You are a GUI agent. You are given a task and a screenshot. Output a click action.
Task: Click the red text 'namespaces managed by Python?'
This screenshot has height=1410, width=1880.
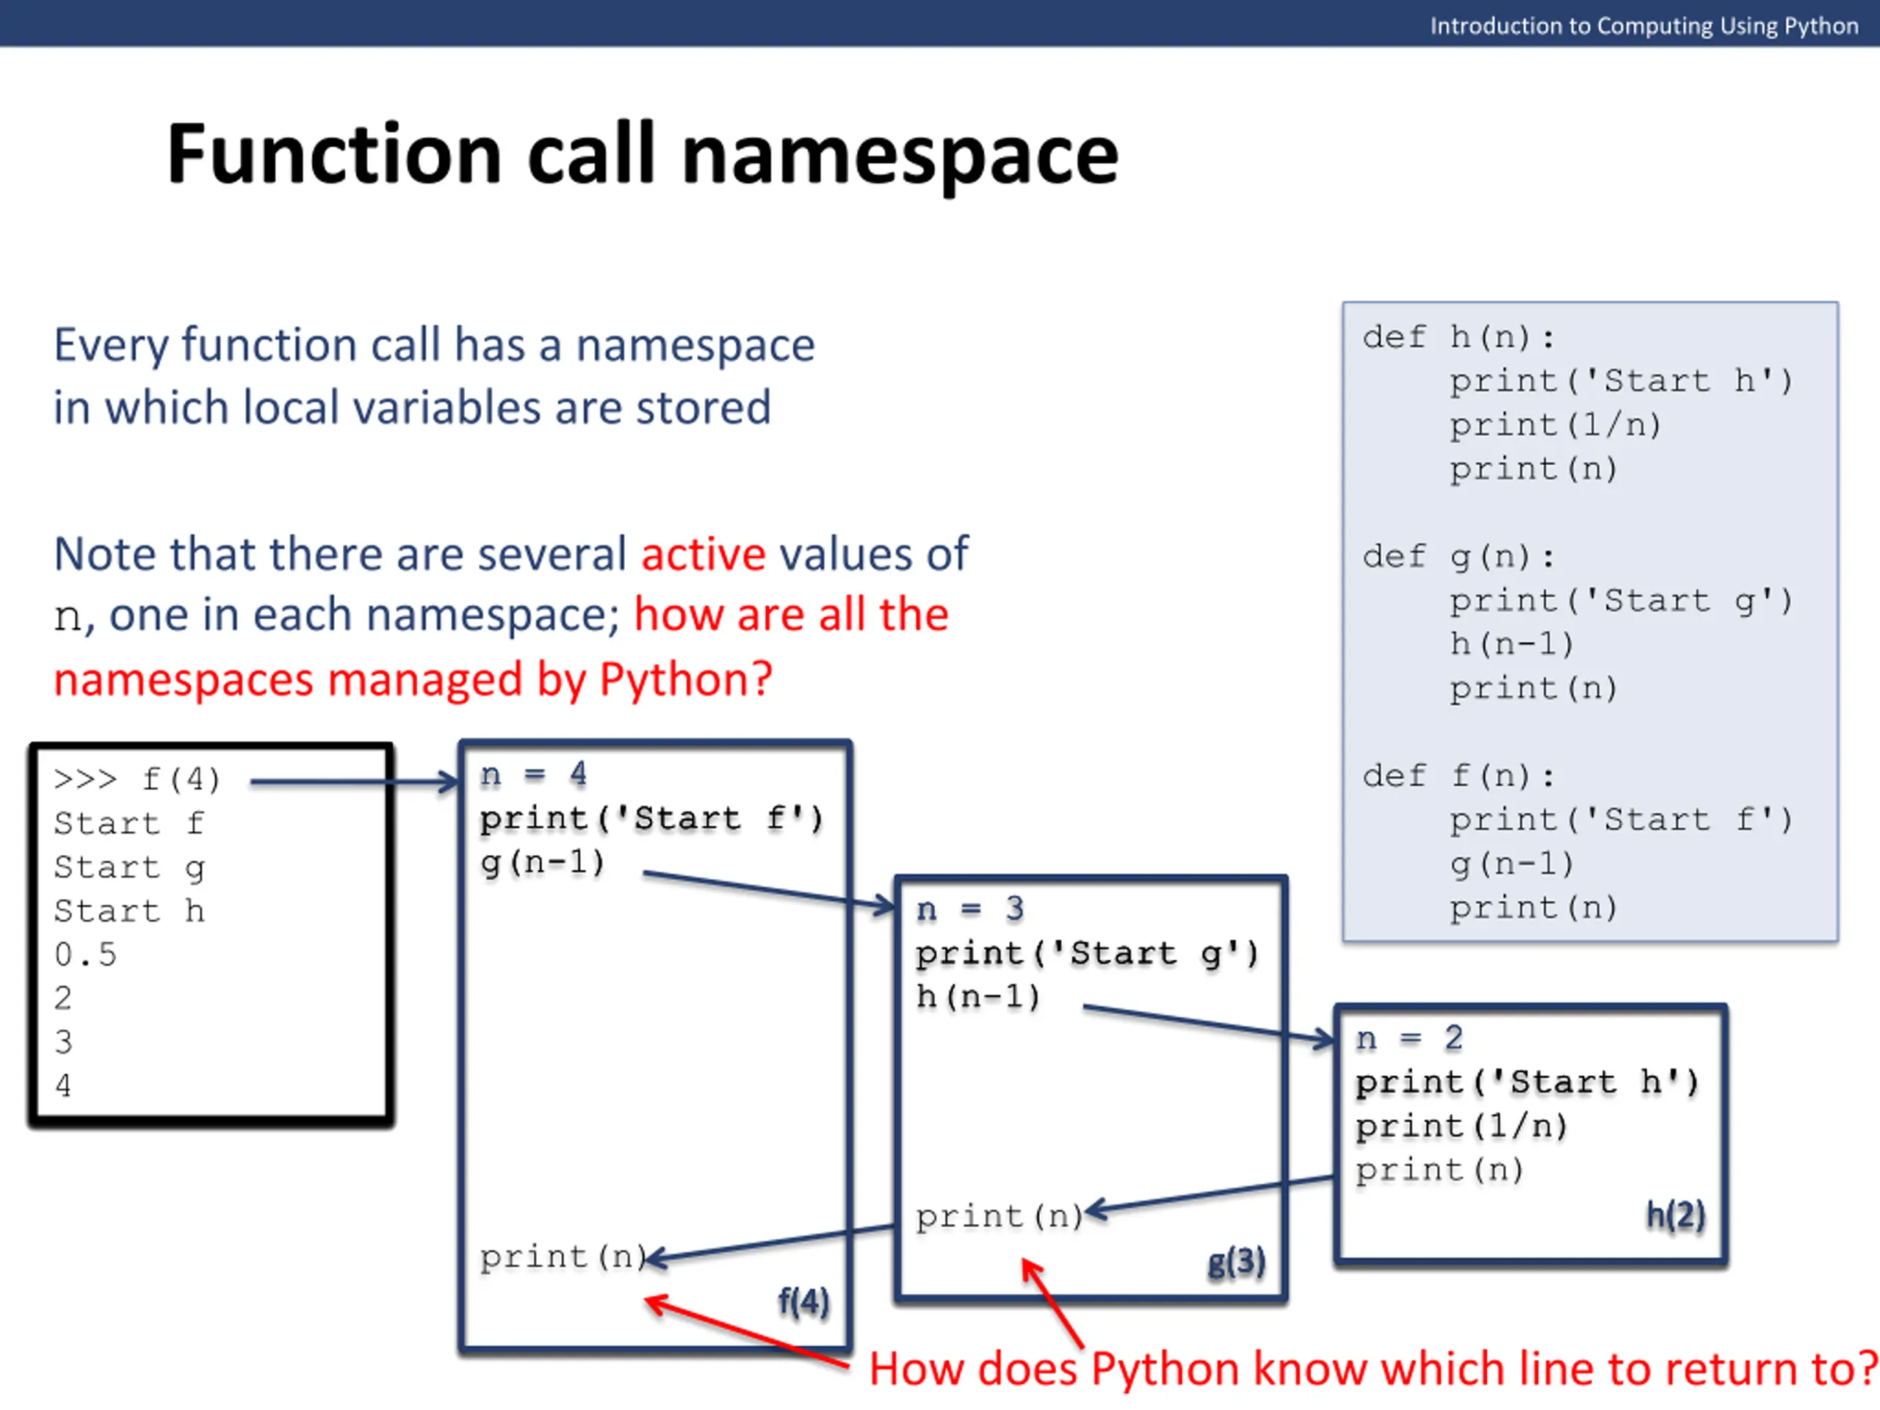coord(413,681)
